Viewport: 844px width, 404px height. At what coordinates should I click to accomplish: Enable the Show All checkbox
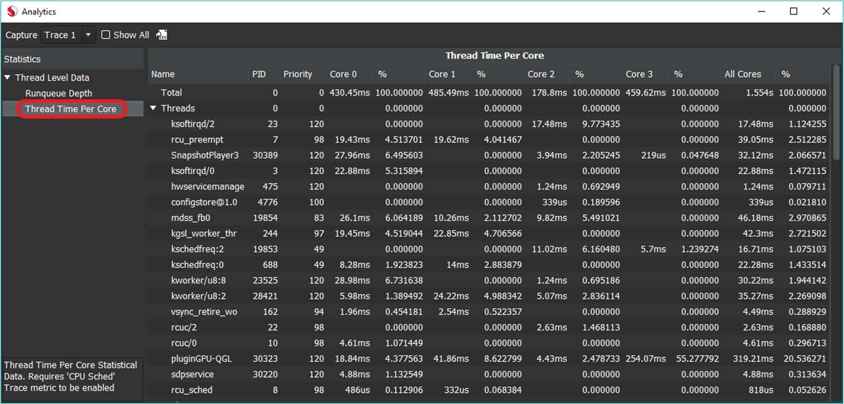106,35
